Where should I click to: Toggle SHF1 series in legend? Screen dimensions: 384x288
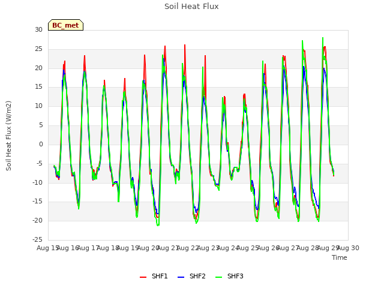pyautogui.click(x=154, y=276)
